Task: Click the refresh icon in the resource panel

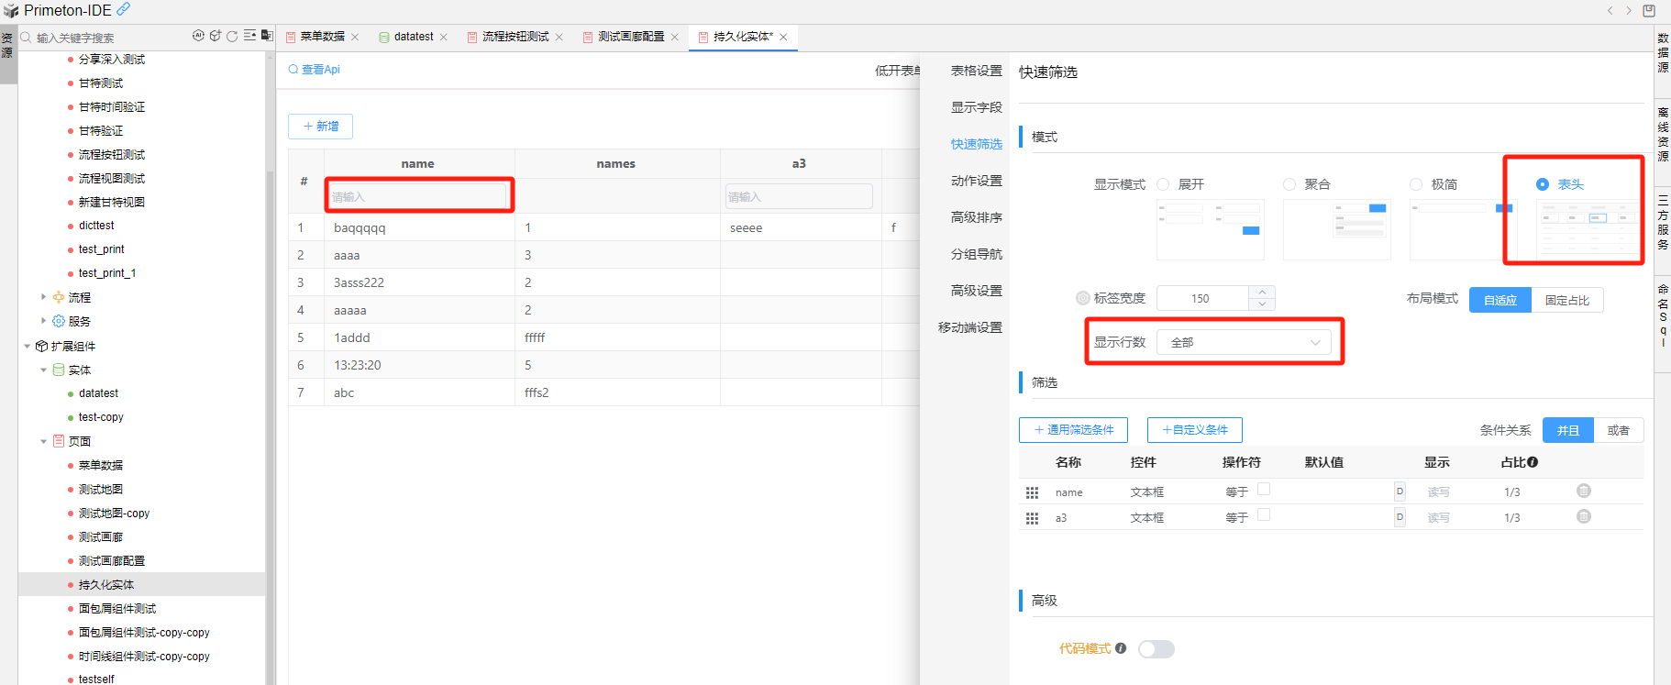Action: [232, 36]
